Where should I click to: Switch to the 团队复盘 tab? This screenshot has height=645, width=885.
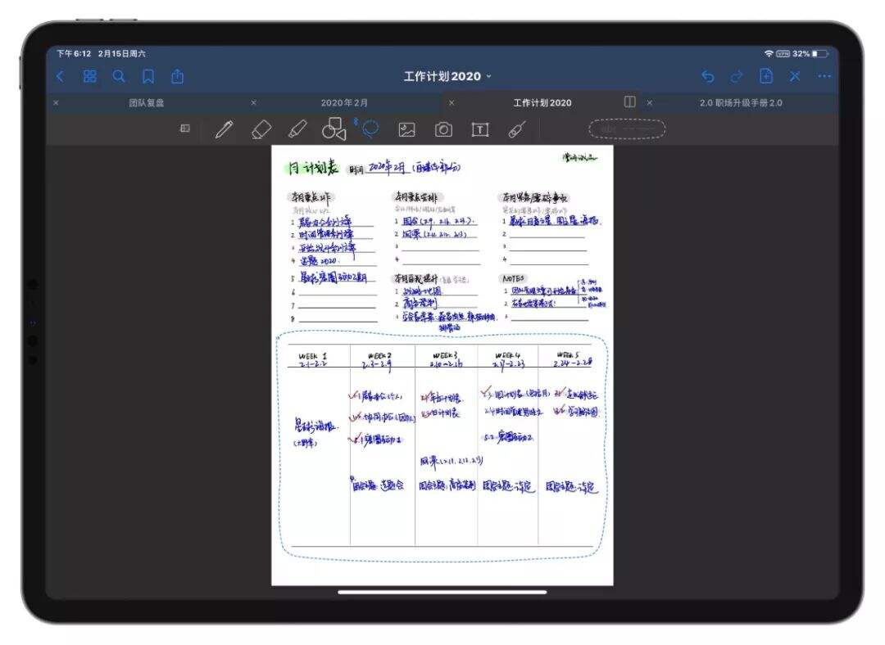coord(146,102)
